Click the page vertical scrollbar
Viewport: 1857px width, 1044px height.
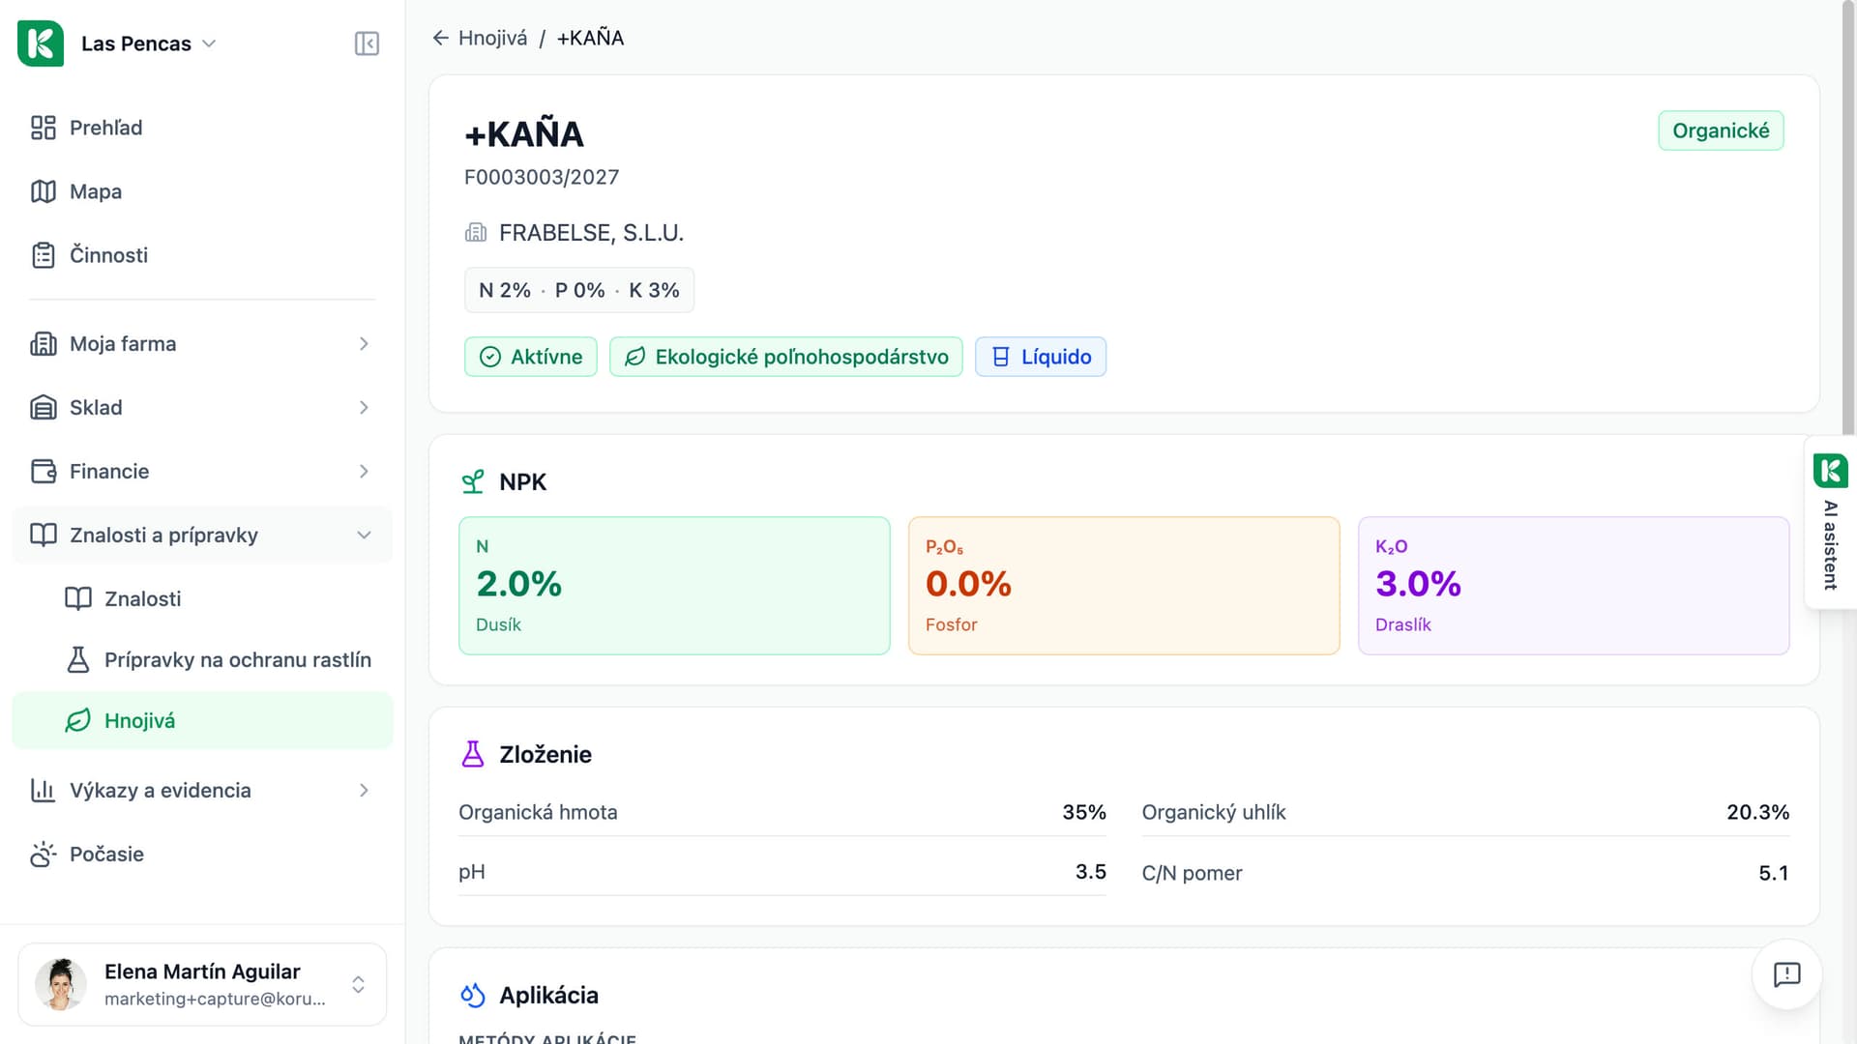[1848, 217]
